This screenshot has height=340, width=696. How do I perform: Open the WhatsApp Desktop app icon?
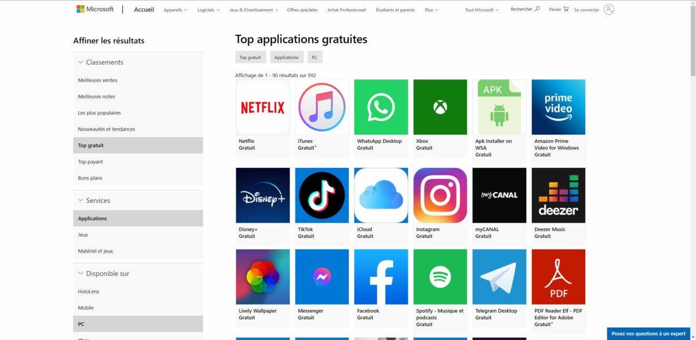point(381,107)
